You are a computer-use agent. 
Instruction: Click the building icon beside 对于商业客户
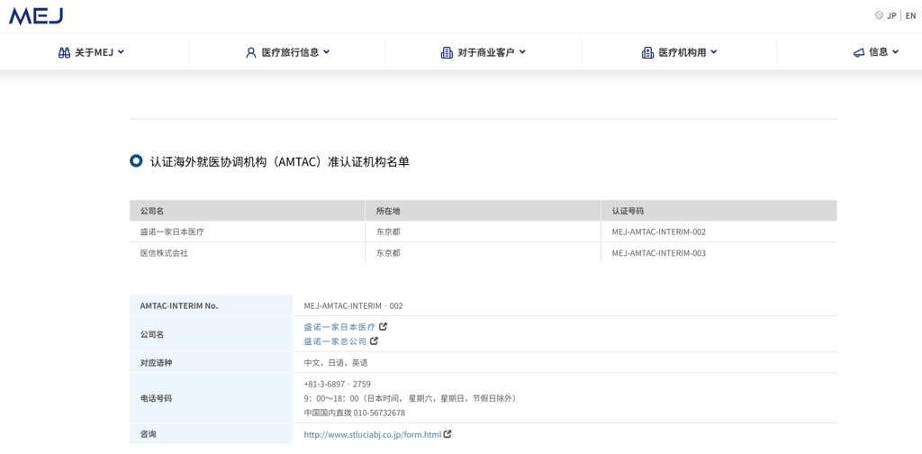(x=447, y=52)
